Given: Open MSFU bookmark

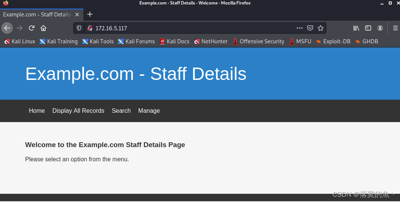Looking at the screenshot, I should coord(300,41).
